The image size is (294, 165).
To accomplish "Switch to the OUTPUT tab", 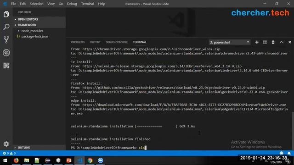I will (x=95, y=42).
